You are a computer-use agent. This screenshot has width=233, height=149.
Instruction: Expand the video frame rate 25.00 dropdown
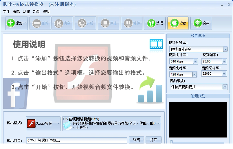pyautogui.click(x=224, y=61)
